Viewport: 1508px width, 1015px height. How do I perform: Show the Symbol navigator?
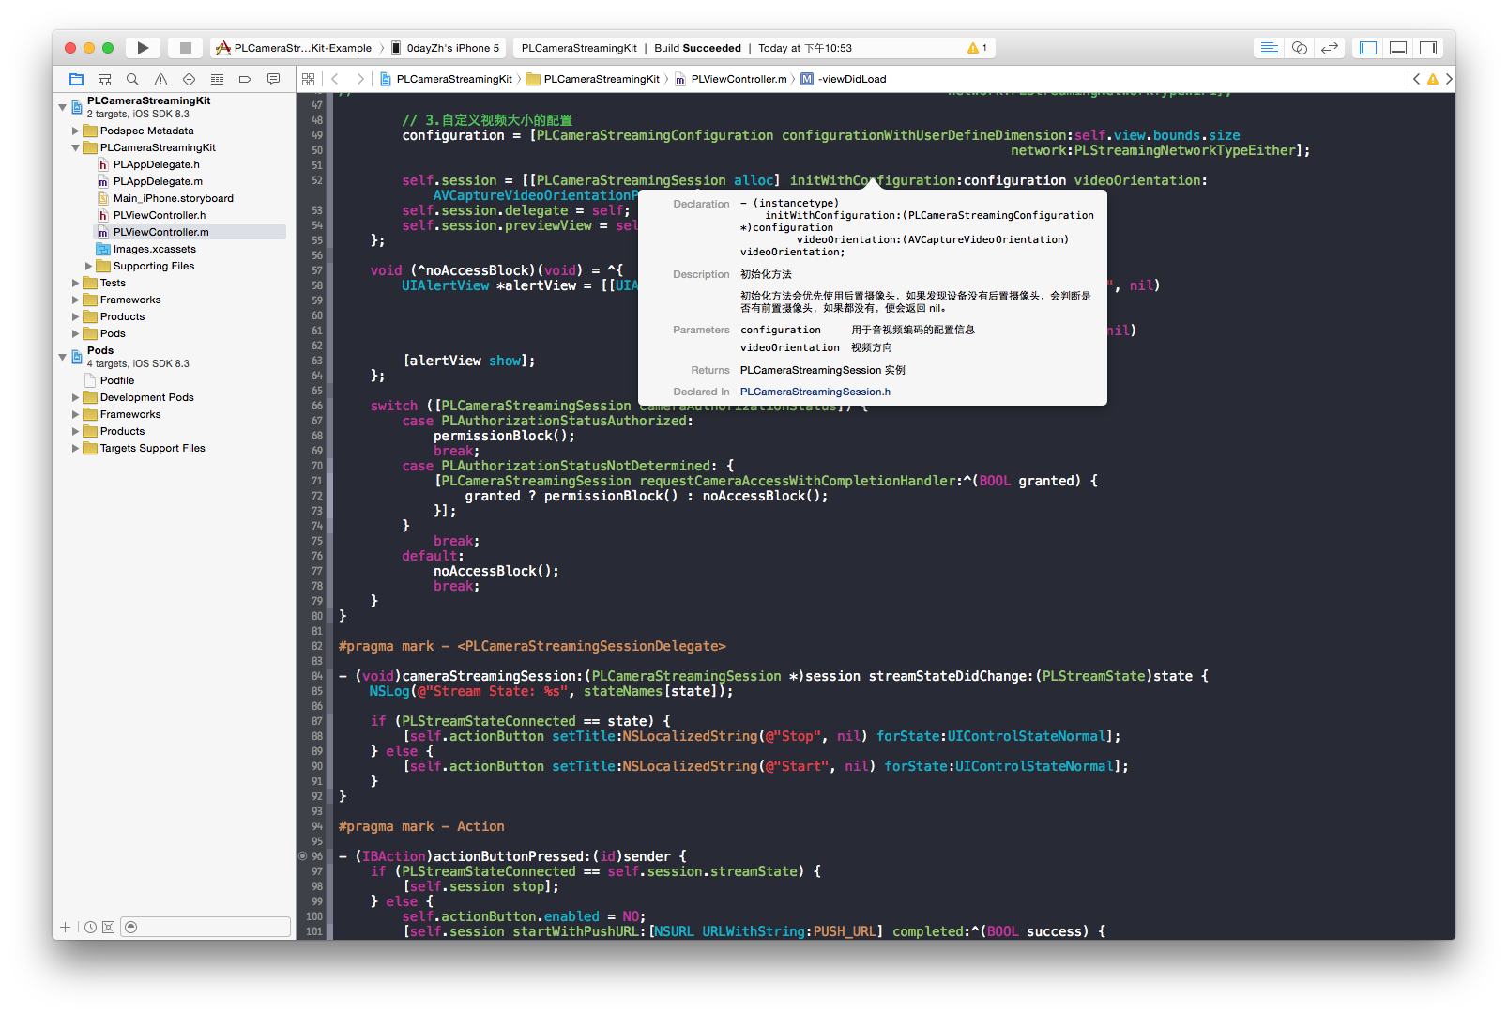104,79
